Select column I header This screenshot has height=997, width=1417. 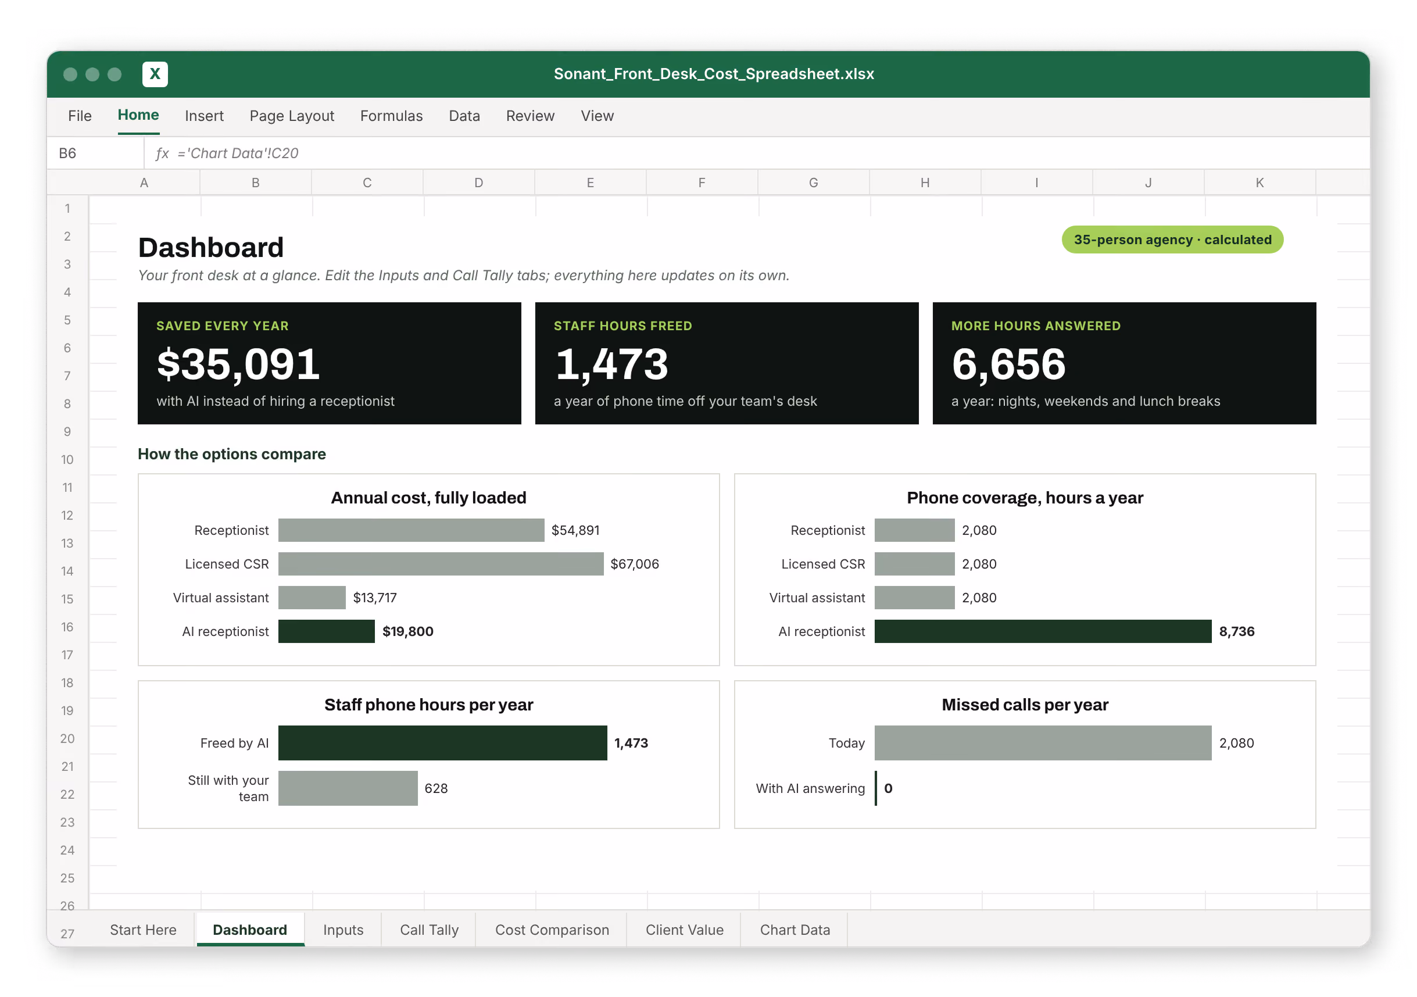[1037, 183]
